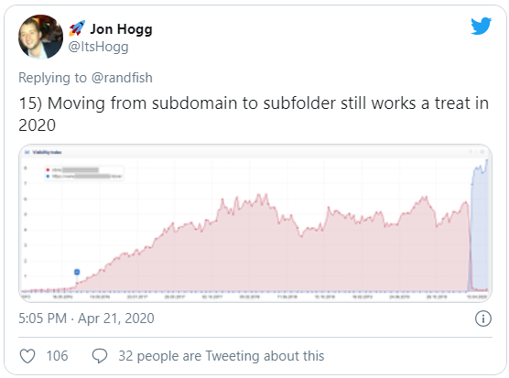Click the Twitter bird logo
Viewport: 509px width, 378px height.
(482, 27)
